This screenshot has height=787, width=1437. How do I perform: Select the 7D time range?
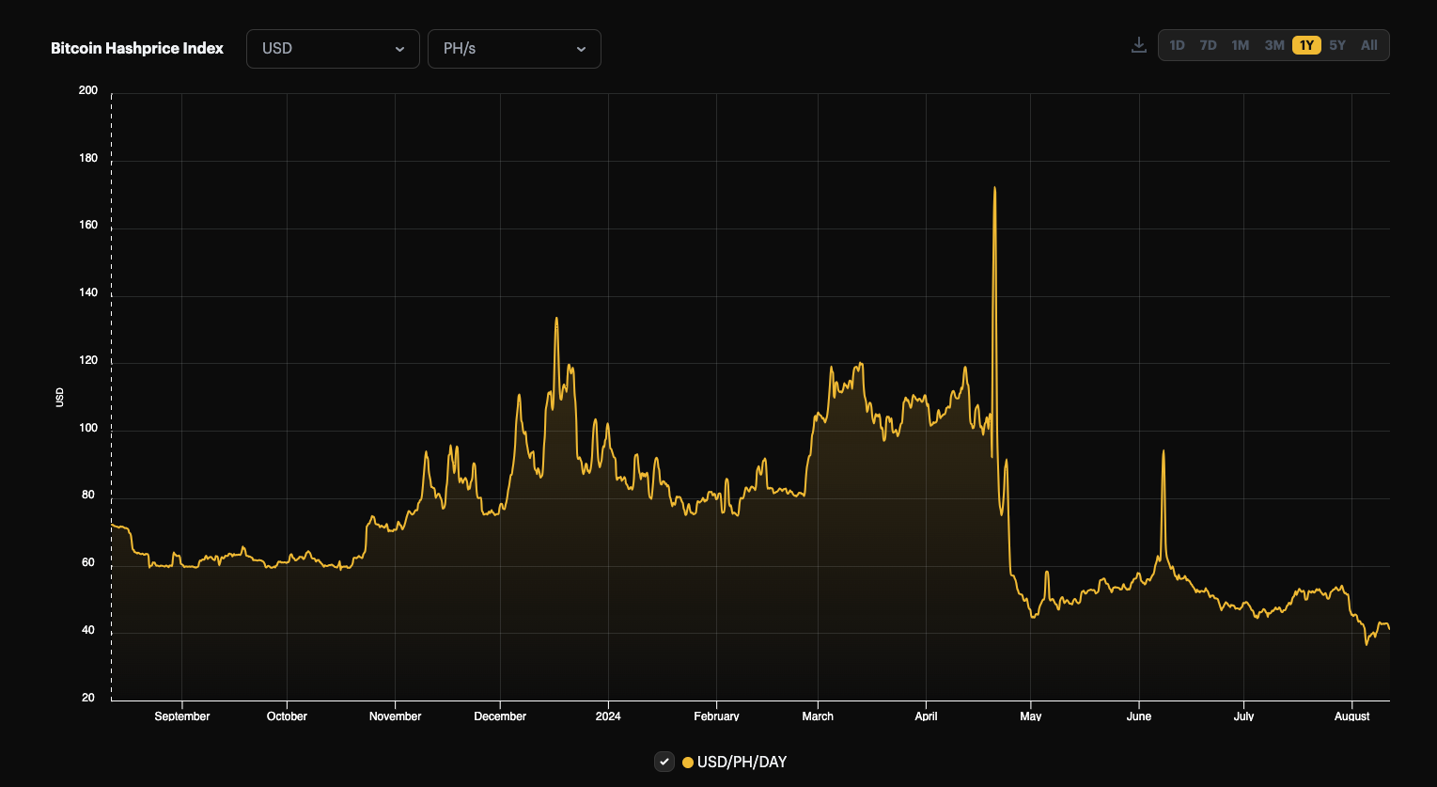1208,44
